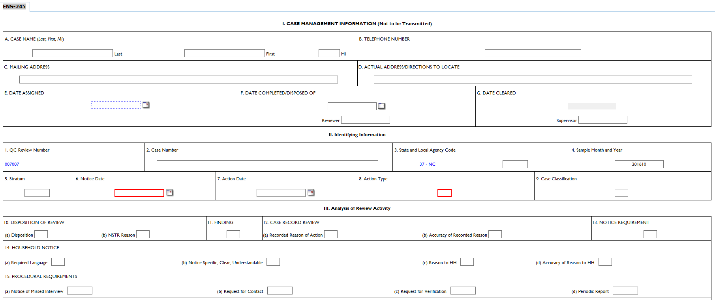
Task: Click Accuracy of Reason to HH box
Action: click(x=605, y=262)
